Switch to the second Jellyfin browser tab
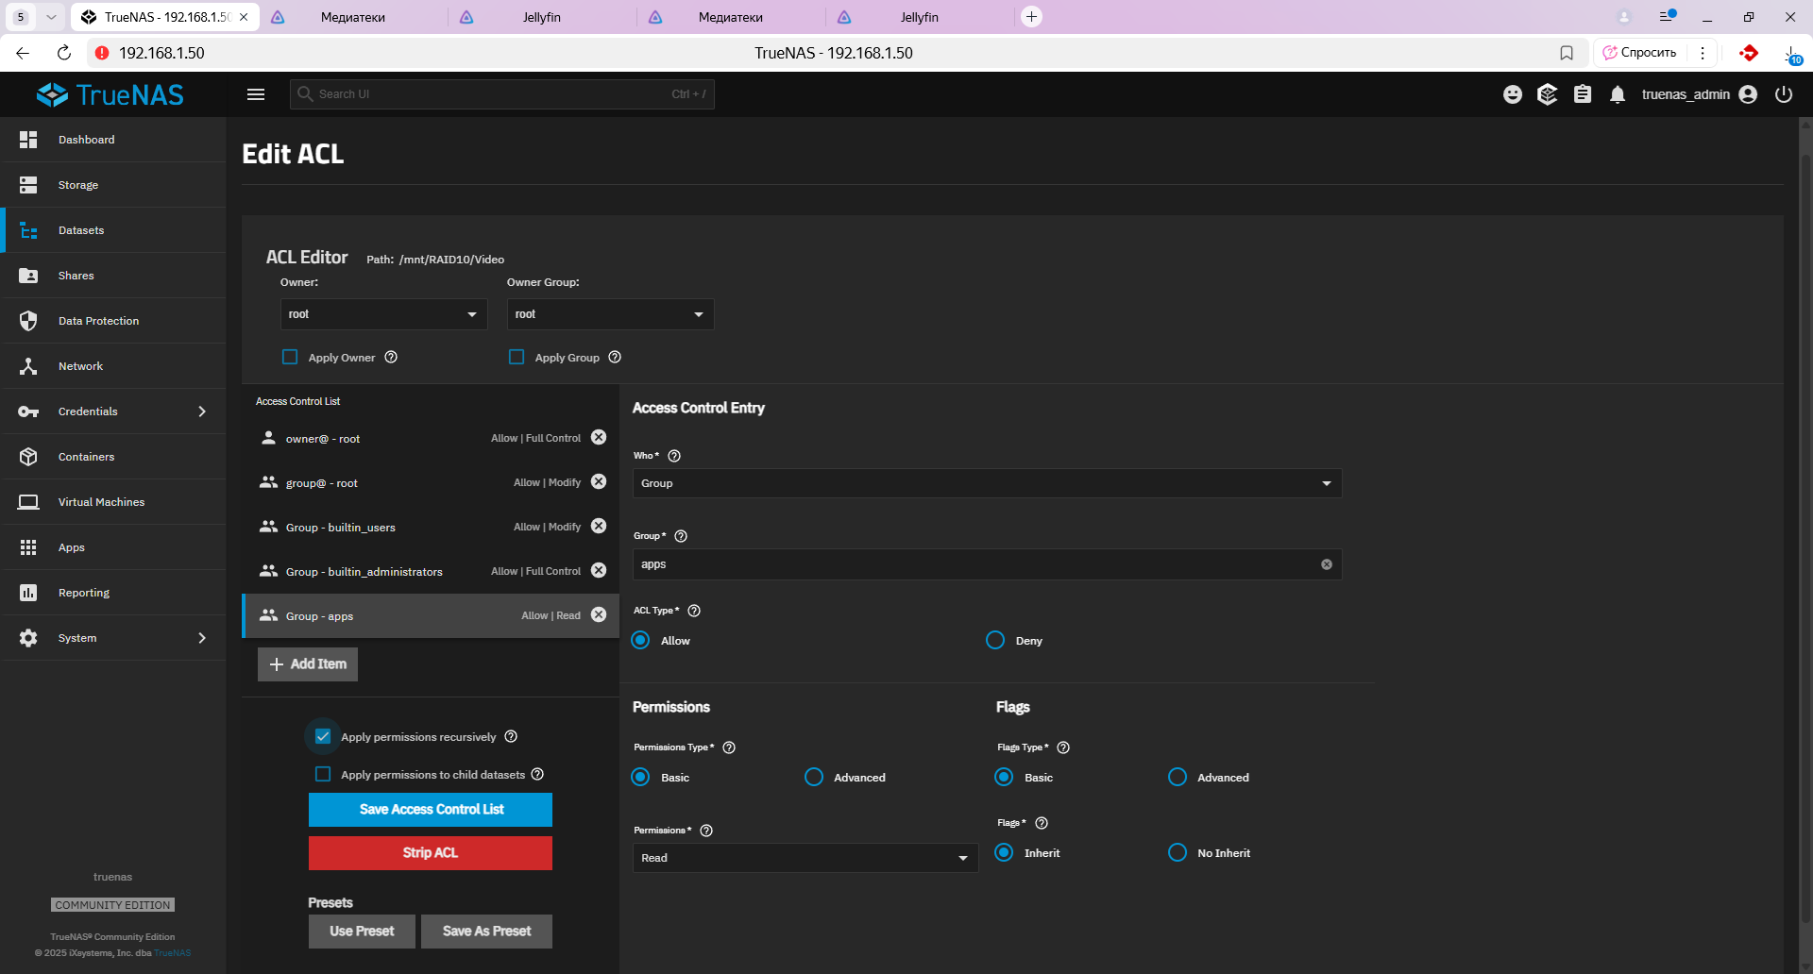 pyautogui.click(x=918, y=17)
